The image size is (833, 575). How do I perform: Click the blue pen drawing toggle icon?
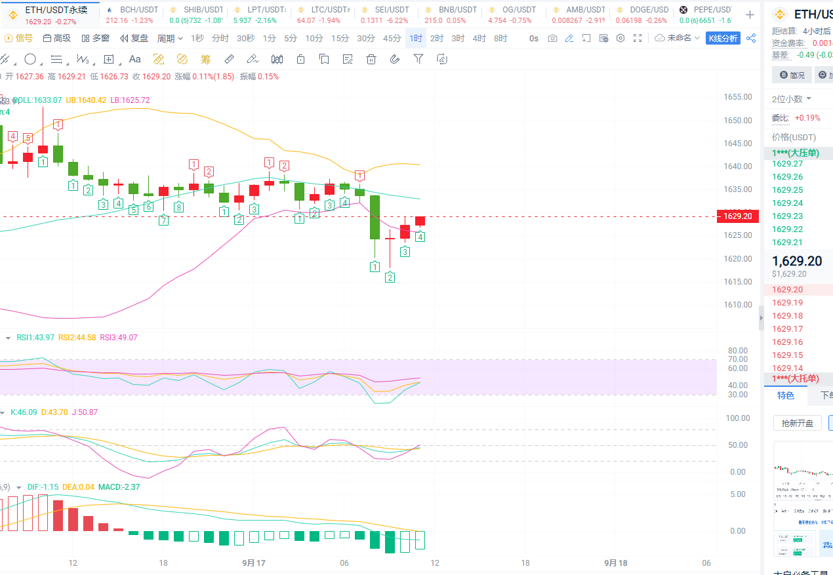tap(569, 38)
